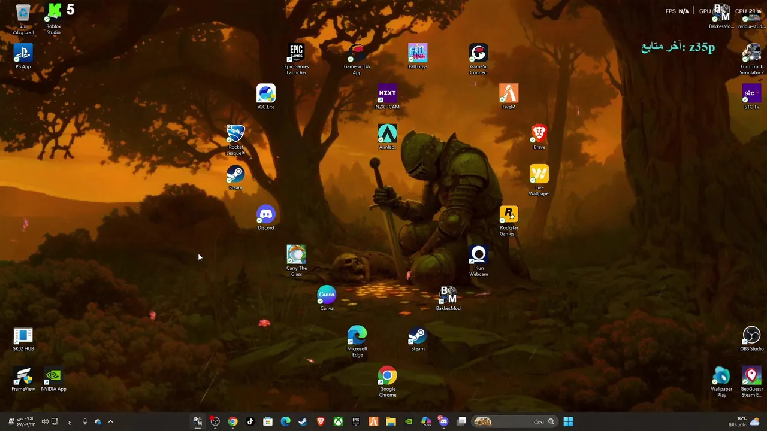Open BakkesMod icon in desktop center
The height and width of the screenshot is (431, 767).
point(448,298)
